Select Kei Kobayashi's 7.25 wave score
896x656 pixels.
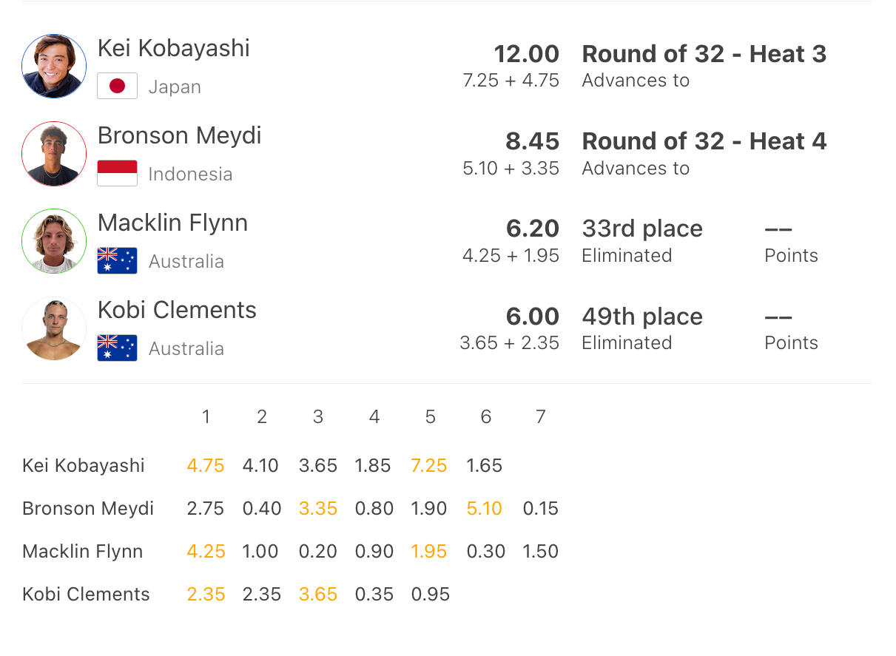pos(429,466)
